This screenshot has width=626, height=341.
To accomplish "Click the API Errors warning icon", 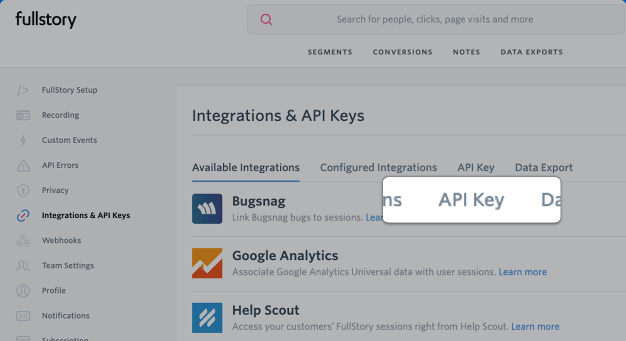I will pyautogui.click(x=23, y=165).
